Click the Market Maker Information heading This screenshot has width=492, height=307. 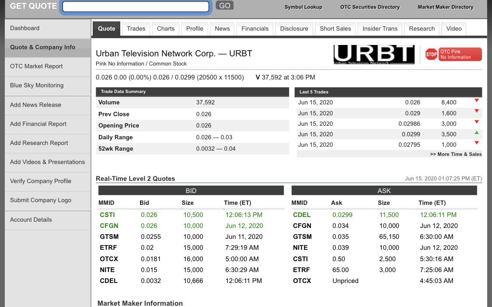[x=140, y=303]
